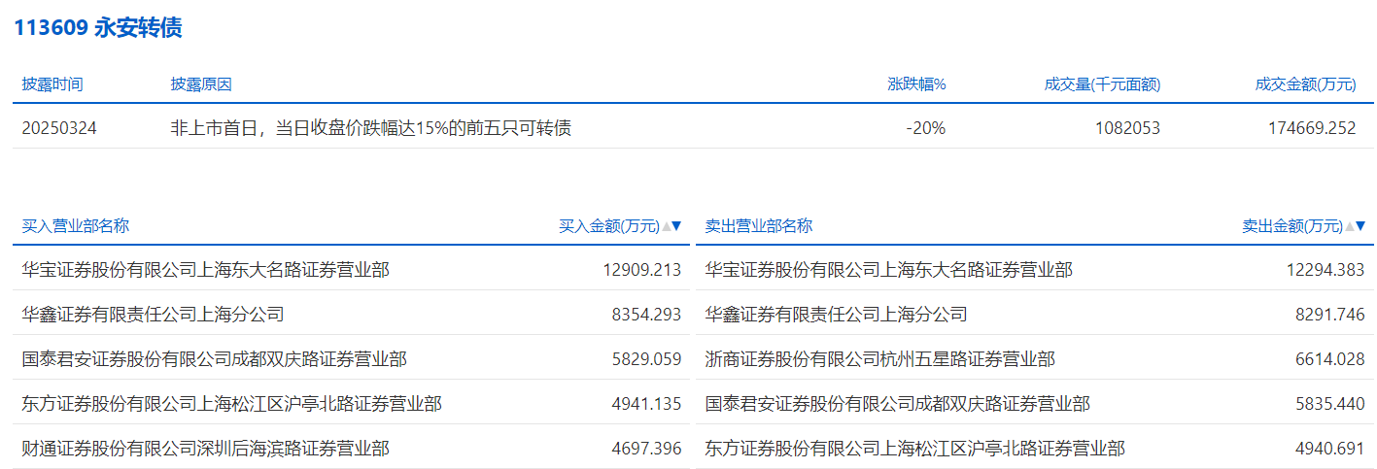This screenshot has width=1377, height=469.
Task: Click the 成交金额(万元) column header
Action: click(x=1305, y=84)
